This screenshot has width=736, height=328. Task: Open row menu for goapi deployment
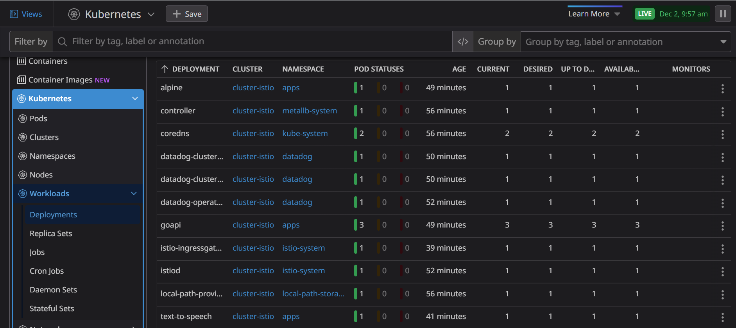pos(722,226)
